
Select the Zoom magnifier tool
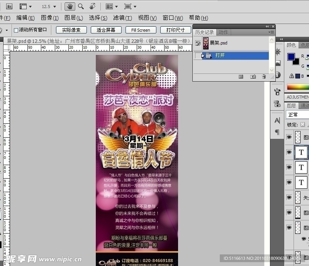click(x=81, y=7)
